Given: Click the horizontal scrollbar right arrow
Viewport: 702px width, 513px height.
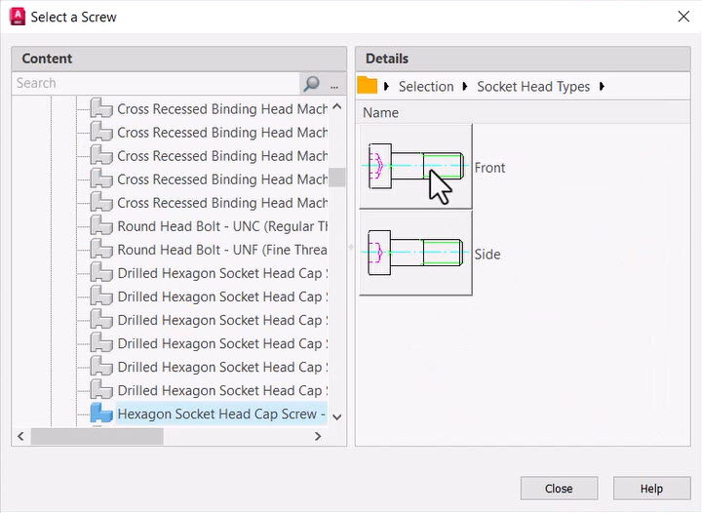Looking at the screenshot, I should 318,436.
